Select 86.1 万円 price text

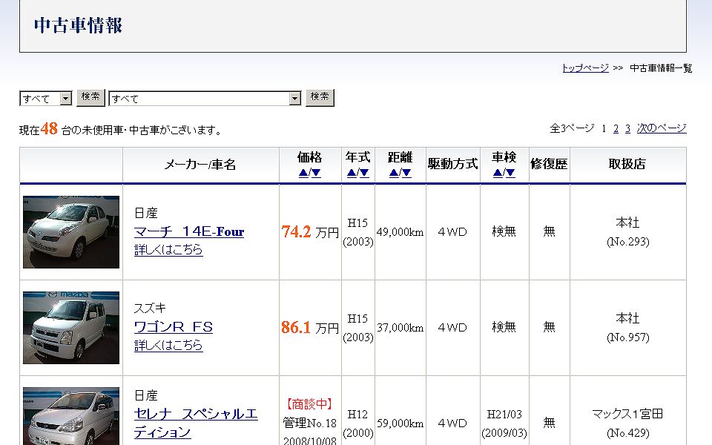point(310,328)
